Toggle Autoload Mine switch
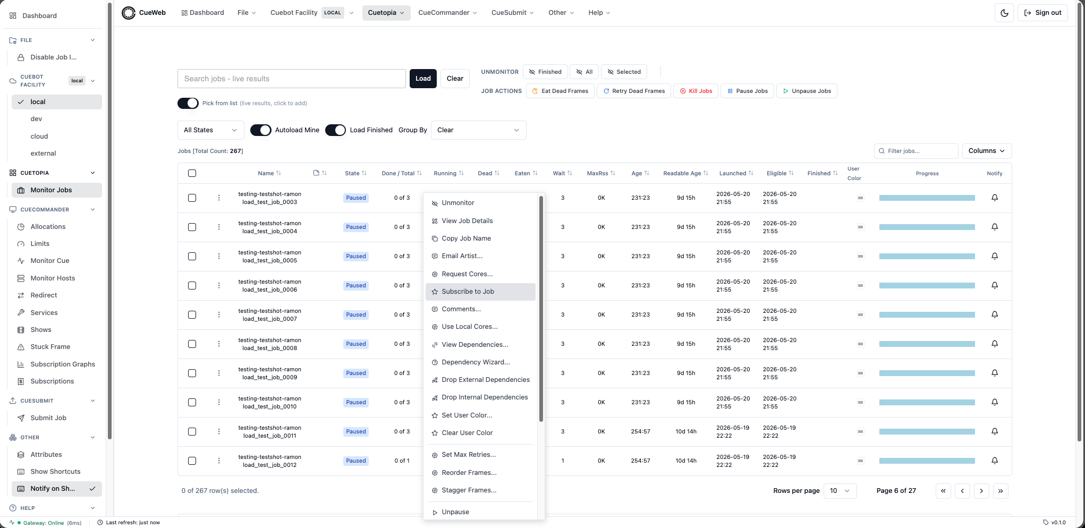Viewport: 1085px width, 528px height. pyautogui.click(x=261, y=130)
